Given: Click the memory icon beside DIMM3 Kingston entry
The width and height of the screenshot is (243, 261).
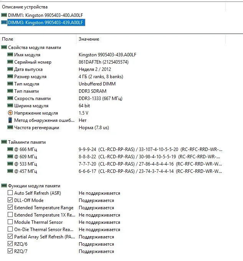Looking at the screenshot, I should [x=4, y=22].
